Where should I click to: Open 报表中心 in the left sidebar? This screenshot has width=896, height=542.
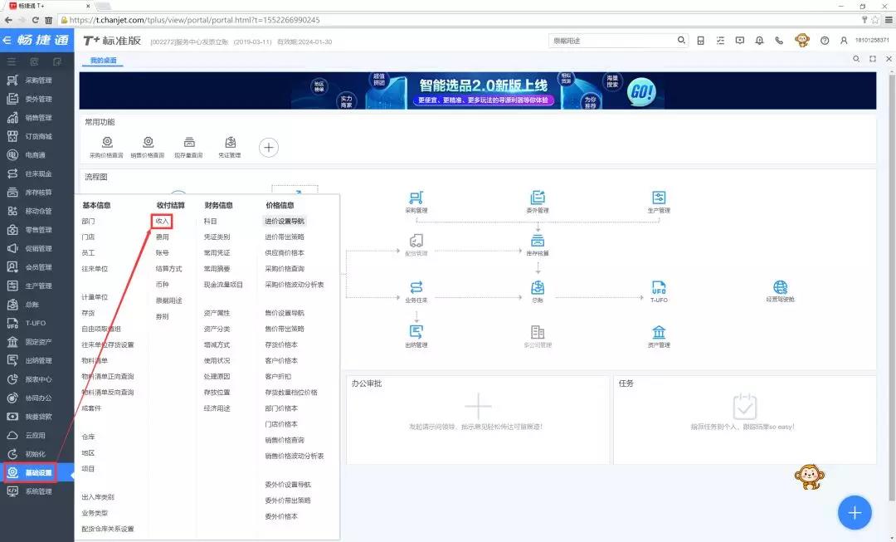click(37, 379)
